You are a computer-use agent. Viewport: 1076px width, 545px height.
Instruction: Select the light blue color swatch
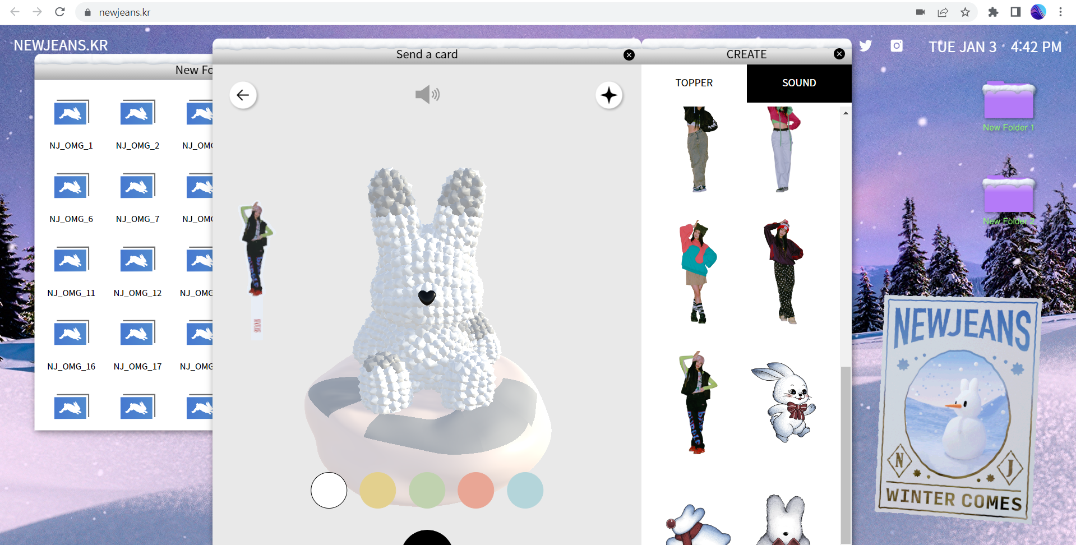point(525,490)
